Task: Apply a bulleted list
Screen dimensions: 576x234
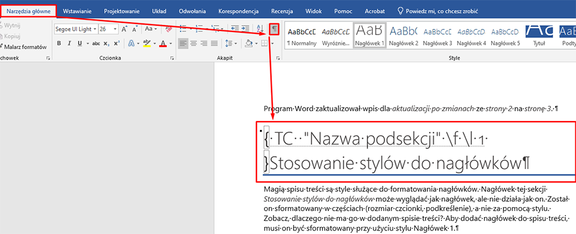Action: click(x=183, y=29)
